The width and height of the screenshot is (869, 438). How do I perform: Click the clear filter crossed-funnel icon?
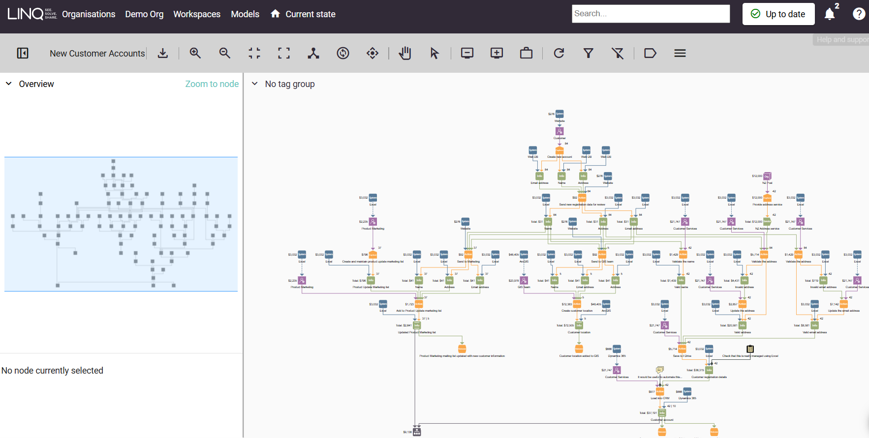[x=618, y=53]
